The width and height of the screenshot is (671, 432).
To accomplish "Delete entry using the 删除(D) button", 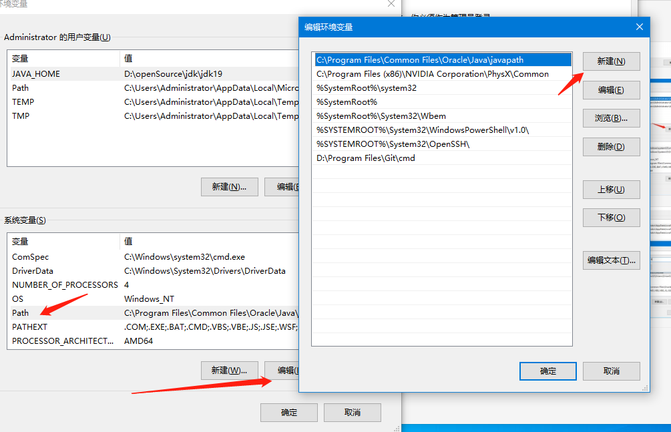I will click(611, 147).
